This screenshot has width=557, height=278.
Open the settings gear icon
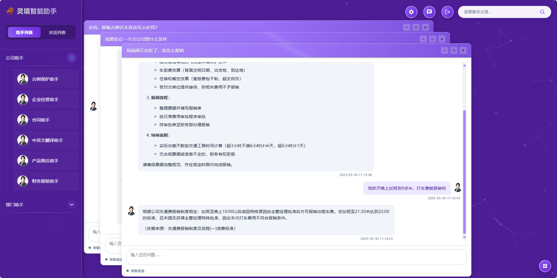pyautogui.click(x=411, y=12)
